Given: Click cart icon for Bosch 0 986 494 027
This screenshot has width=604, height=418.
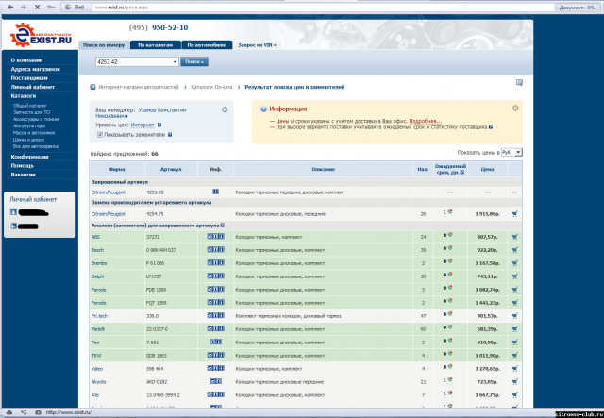Looking at the screenshot, I should pyautogui.click(x=514, y=250).
